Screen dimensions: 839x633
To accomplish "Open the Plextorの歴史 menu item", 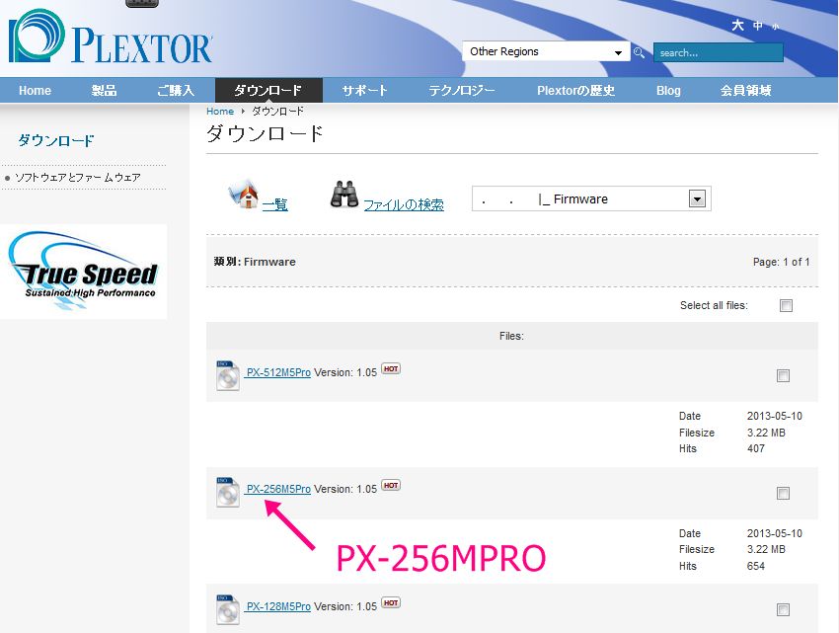I will point(575,91).
